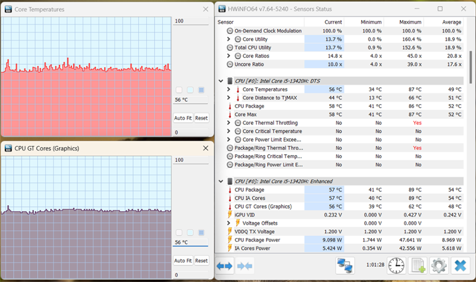The height and width of the screenshot is (282, 476).
Task: Click the On-Demand Clock Modulation sensor icon
Action: coord(230,31)
